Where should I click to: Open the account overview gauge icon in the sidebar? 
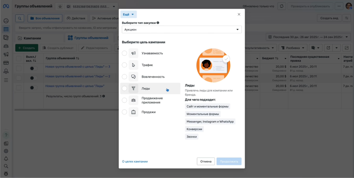click(x=6, y=21)
